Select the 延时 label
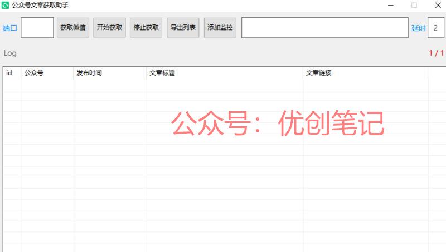 click(419, 28)
